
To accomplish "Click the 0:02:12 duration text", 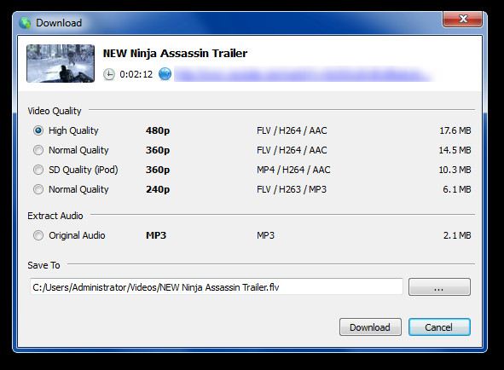I will click(x=136, y=74).
